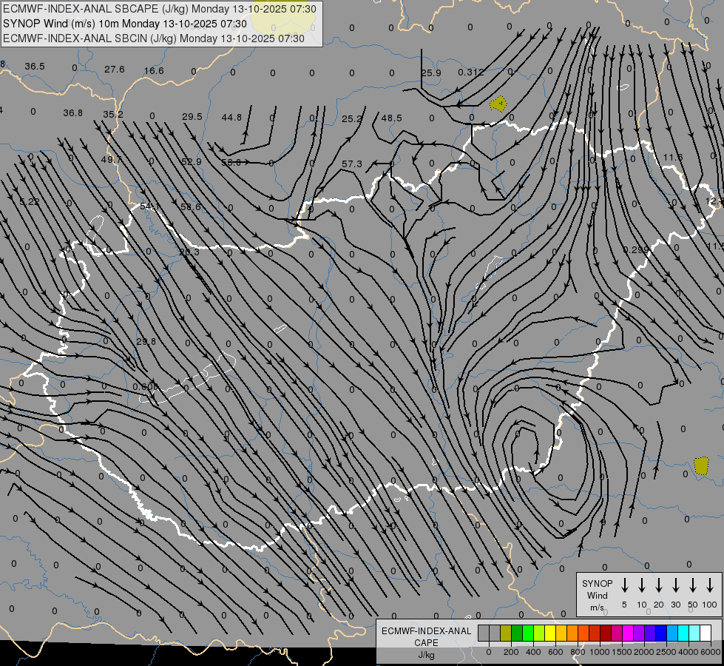
Task: Click the 20 m/s wind arrow in legend
Action: click(x=659, y=585)
